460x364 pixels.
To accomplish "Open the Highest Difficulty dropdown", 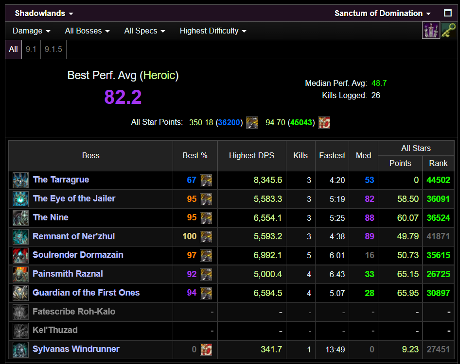I will point(213,31).
